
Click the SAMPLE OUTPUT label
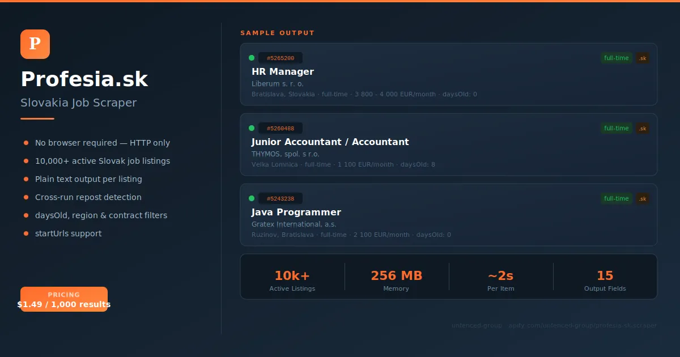pyautogui.click(x=278, y=33)
